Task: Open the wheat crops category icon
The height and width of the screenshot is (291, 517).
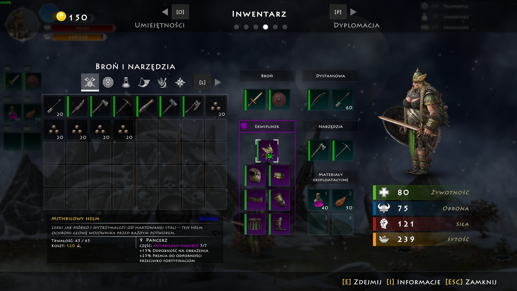Action: (162, 82)
